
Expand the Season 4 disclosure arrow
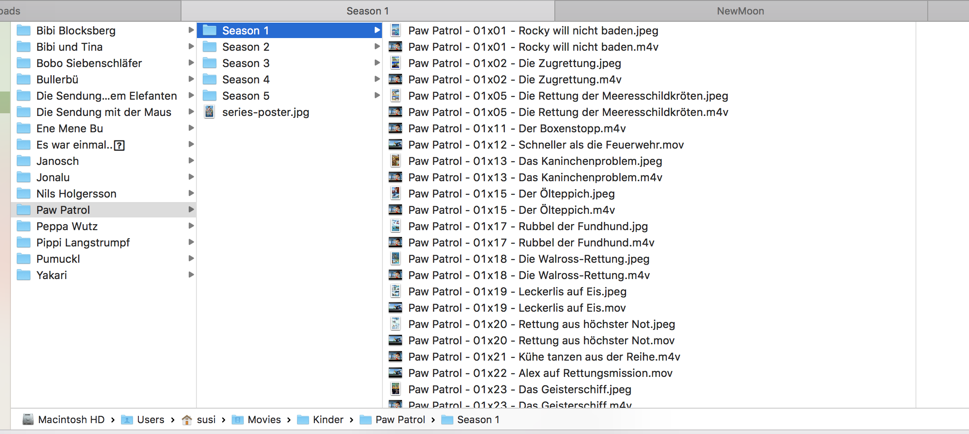coord(377,79)
